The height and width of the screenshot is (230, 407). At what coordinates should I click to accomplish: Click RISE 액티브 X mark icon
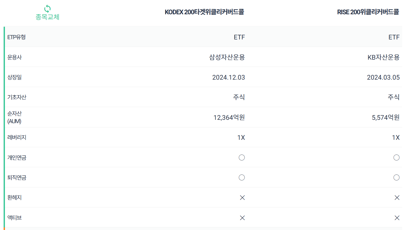[x=397, y=218]
